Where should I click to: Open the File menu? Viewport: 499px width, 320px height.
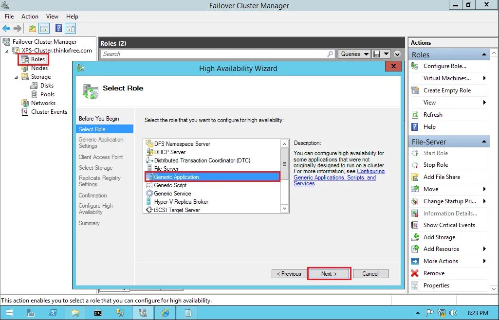click(x=9, y=17)
